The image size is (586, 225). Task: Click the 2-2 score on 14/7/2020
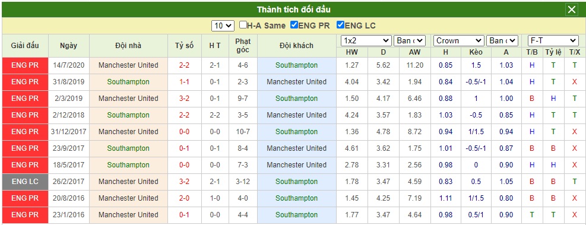pyautogui.click(x=185, y=65)
